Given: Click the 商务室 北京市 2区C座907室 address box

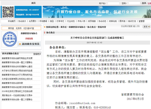Looking at the screenshot, I should click(x=21, y=28).
